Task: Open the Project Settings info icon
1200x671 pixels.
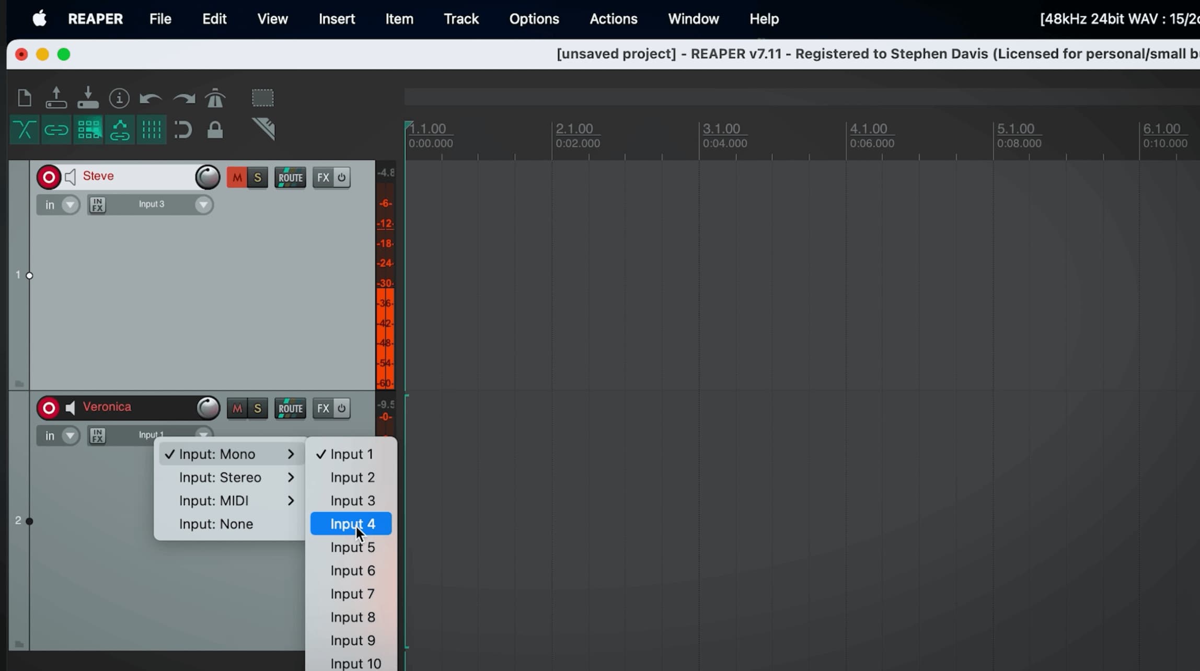Action: 119,98
